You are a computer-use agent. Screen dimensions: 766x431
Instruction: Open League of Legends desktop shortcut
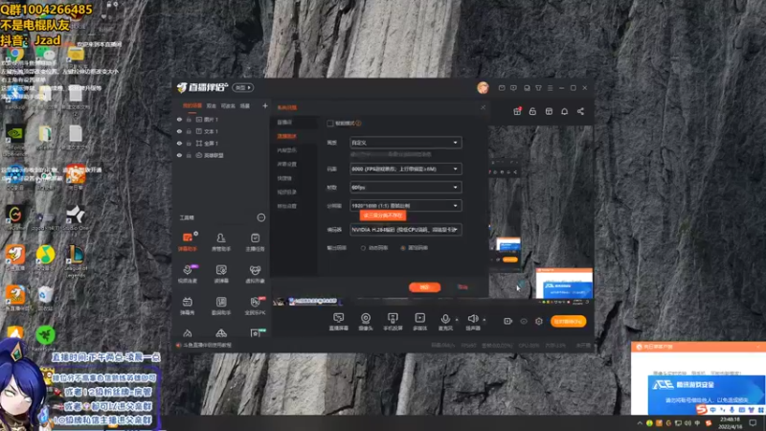pyautogui.click(x=76, y=261)
